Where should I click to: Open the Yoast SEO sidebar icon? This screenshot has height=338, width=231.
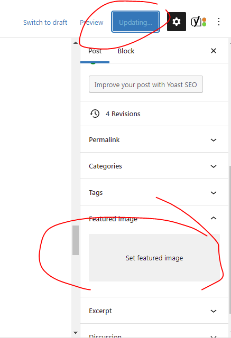(199, 22)
